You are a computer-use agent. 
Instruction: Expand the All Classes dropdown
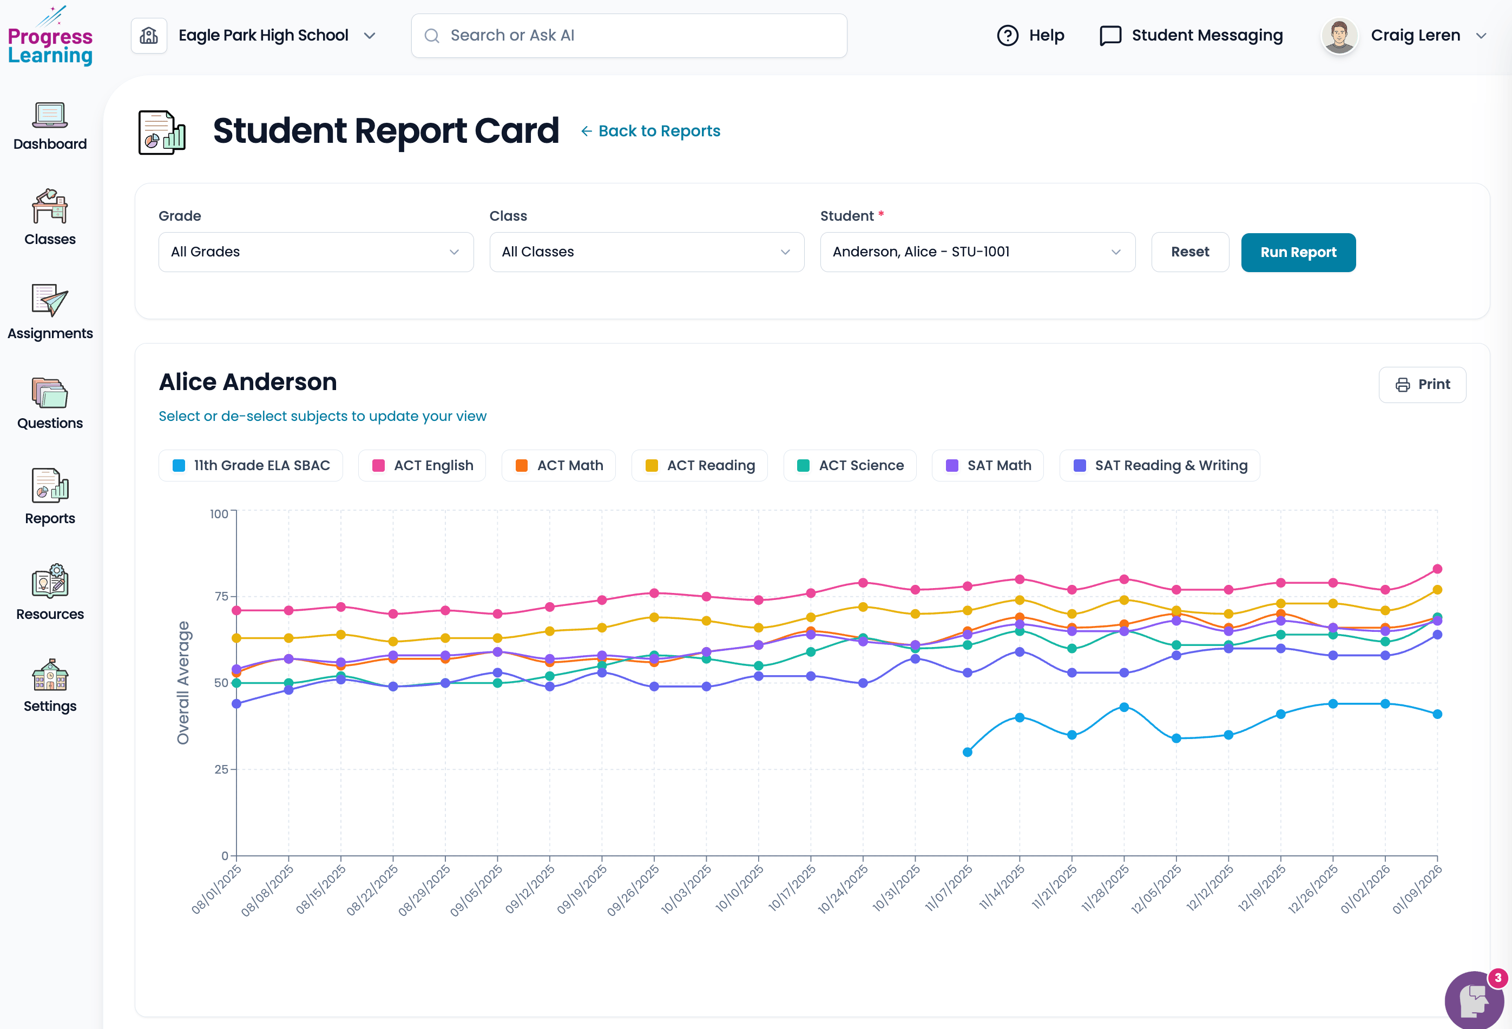pos(647,252)
